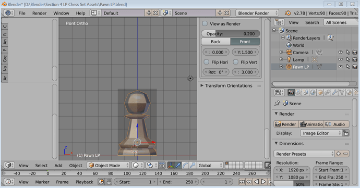Click the Opacity slider
Viewport: 360px width, 188px height.
[231, 34]
